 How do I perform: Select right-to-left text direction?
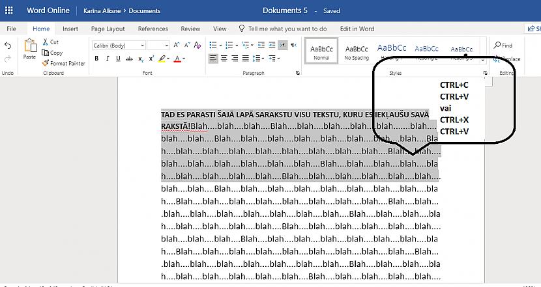pos(293,45)
